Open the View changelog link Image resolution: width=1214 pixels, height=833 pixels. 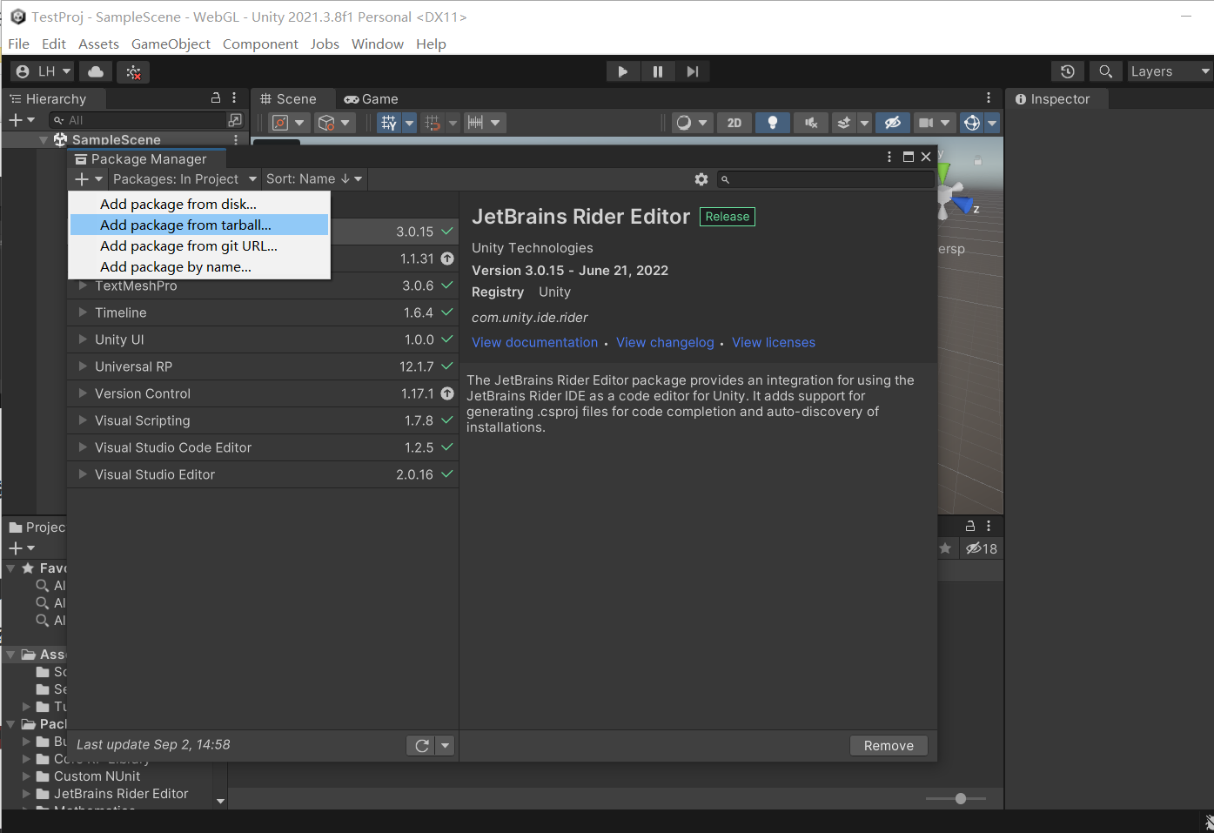click(665, 342)
